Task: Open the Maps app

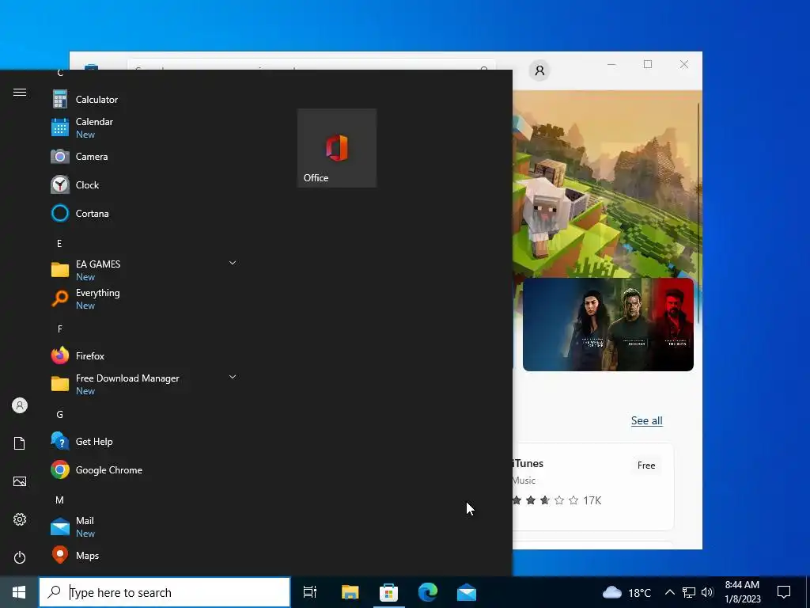Action: [x=144, y=555]
